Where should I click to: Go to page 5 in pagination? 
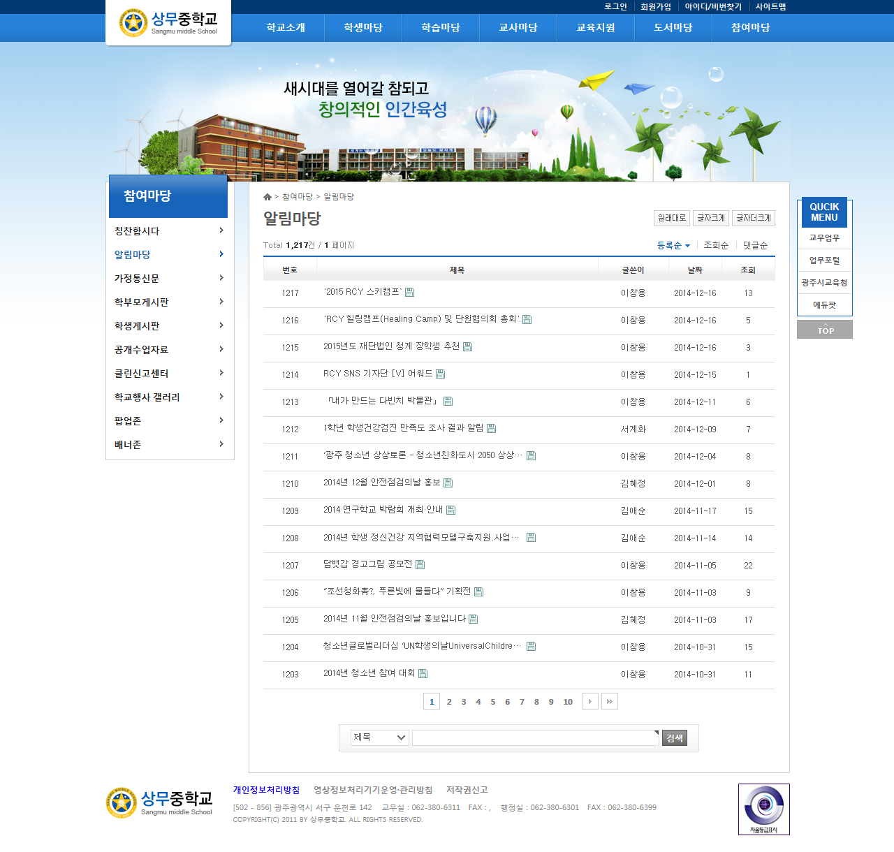point(492,702)
